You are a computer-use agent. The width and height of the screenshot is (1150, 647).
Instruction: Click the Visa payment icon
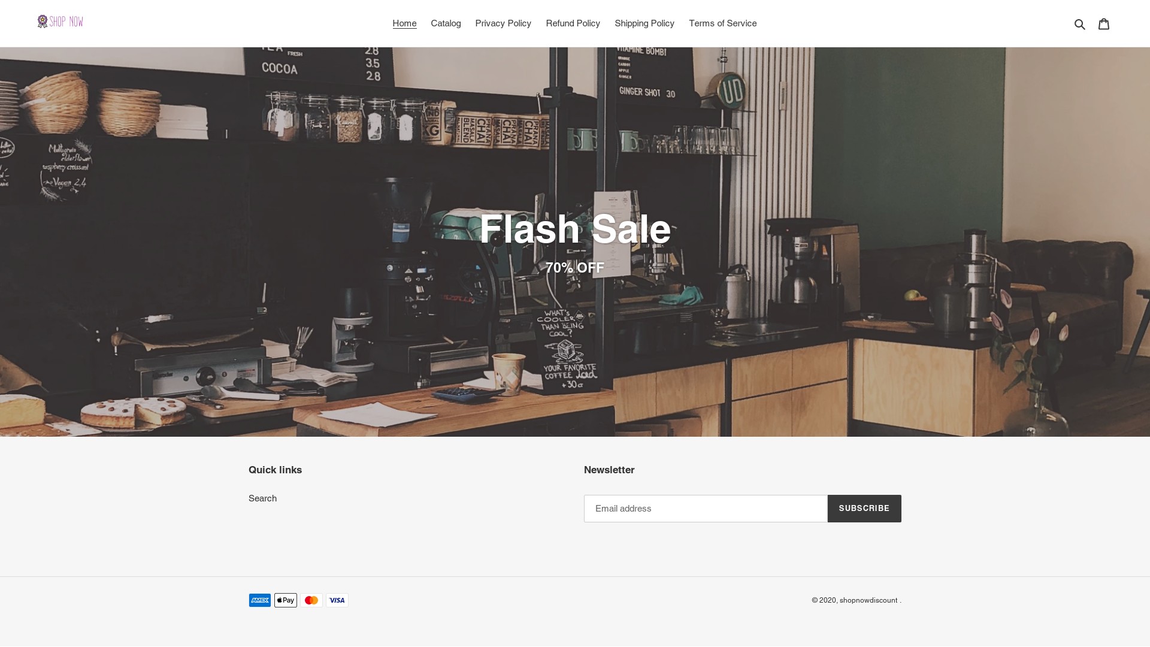337,600
